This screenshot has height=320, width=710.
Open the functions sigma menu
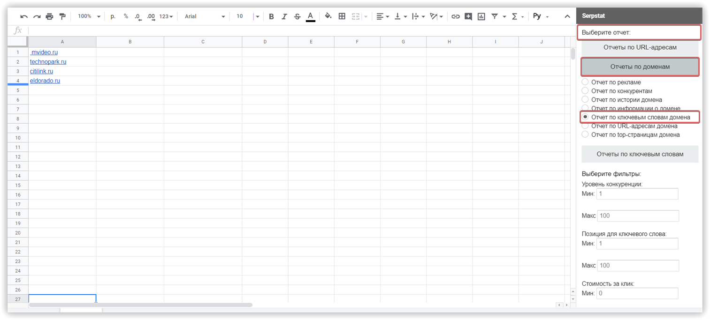(514, 16)
